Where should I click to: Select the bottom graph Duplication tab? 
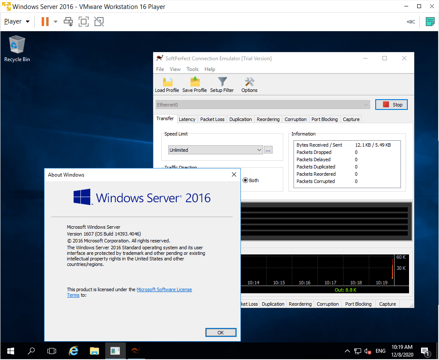click(273, 304)
